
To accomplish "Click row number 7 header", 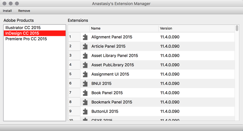I will (x=74, y=93).
